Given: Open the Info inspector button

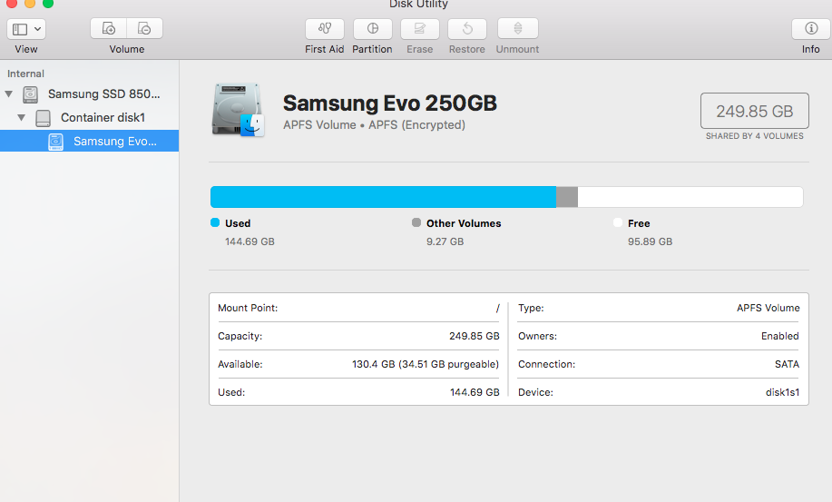Looking at the screenshot, I should [811, 29].
